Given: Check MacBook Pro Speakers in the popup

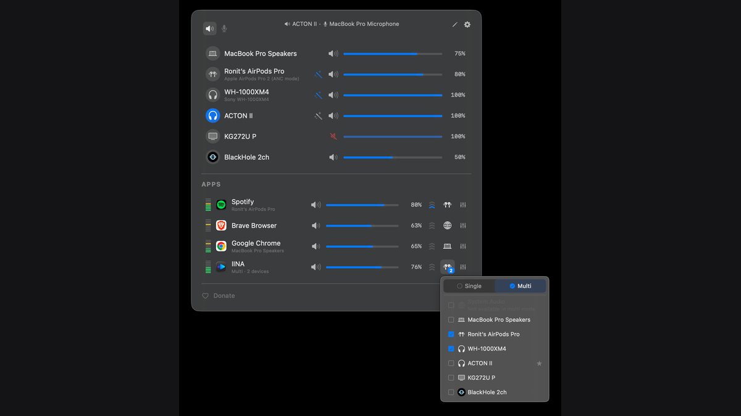Looking at the screenshot, I should point(451,320).
